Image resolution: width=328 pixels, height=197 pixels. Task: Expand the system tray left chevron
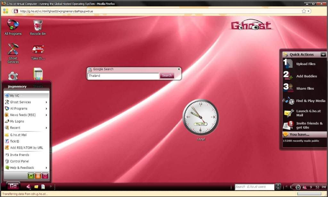coord(286,186)
